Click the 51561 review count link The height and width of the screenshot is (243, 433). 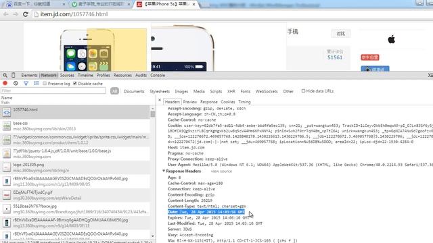[335, 57]
